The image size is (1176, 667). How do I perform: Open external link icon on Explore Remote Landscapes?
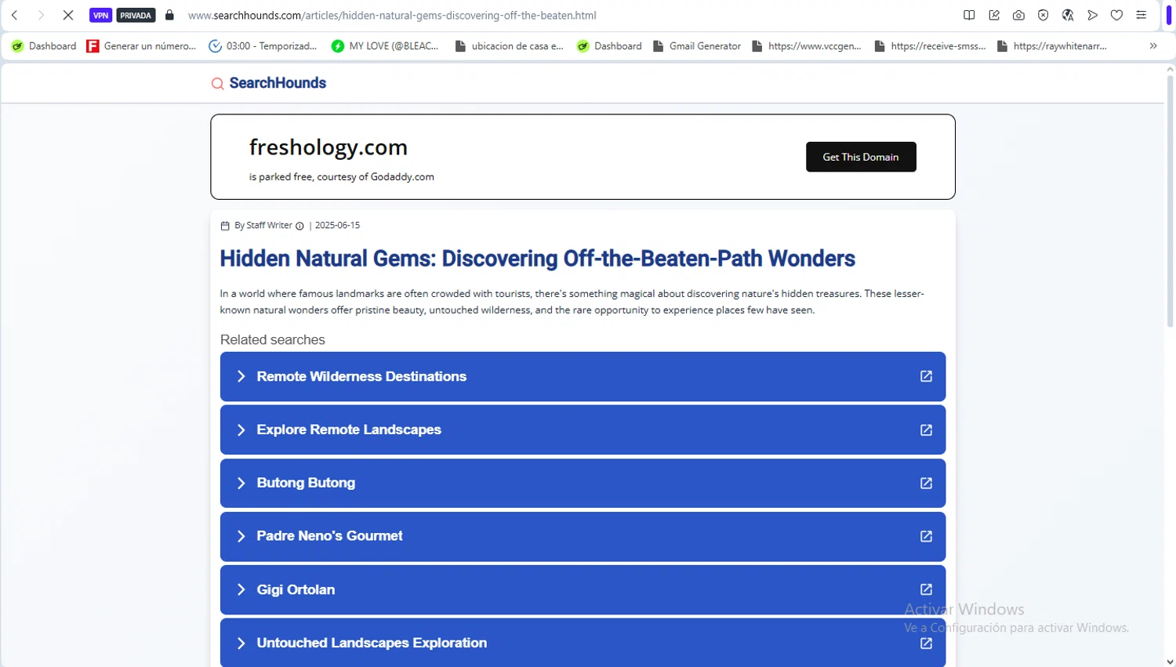[926, 430]
